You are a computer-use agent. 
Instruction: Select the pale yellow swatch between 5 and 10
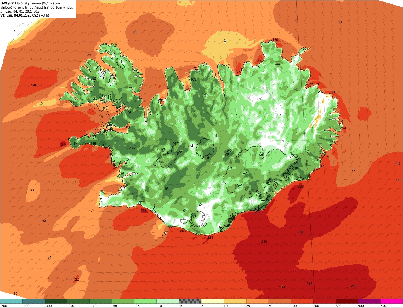213,301
